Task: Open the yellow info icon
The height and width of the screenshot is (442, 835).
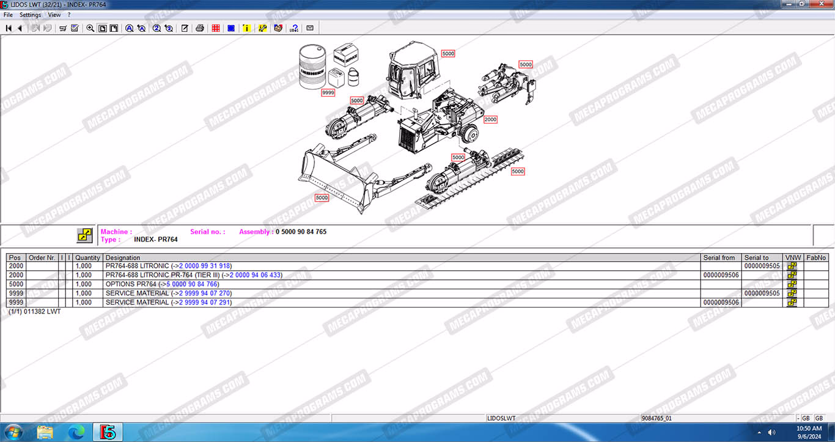Action: pyautogui.click(x=247, y=28)
